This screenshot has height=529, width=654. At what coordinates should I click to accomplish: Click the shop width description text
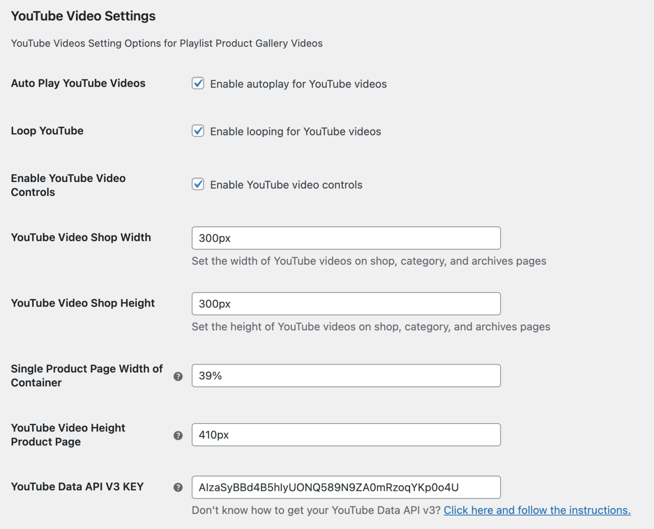point(369,261)
